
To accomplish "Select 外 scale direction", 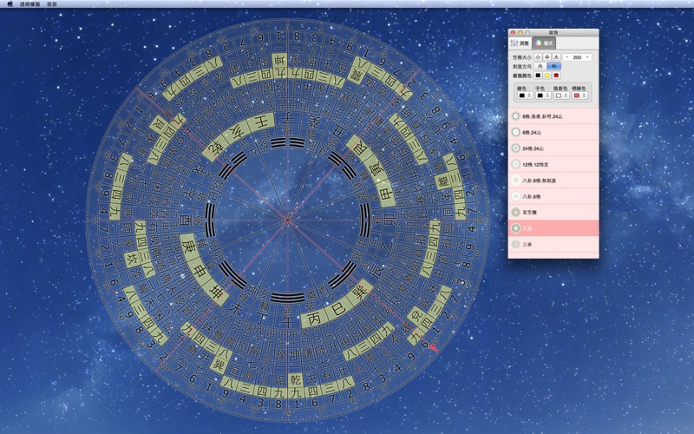I will click(554, 66).
